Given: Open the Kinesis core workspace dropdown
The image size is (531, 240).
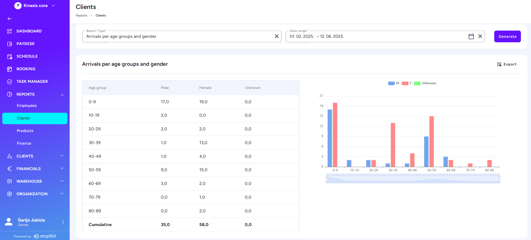Looking at the screenshot, I should (x=53, y=6).
